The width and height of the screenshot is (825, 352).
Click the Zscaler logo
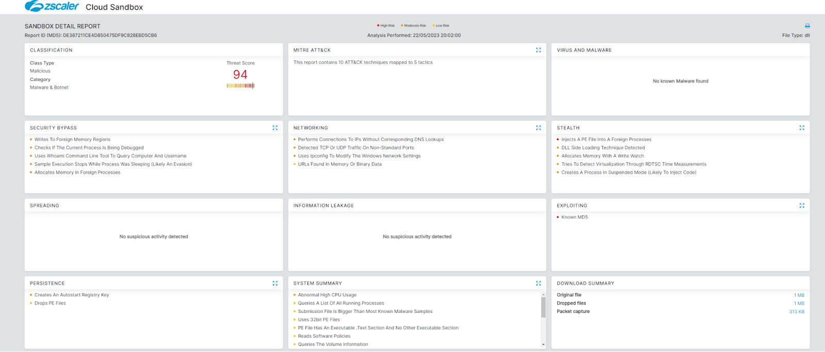pos(52,6)
